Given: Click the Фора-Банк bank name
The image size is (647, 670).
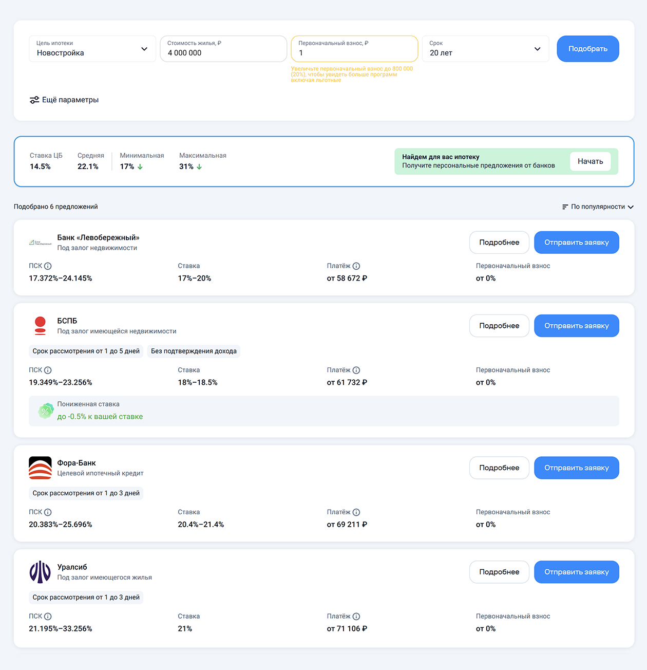Looking at the screenshot, I should pos(77,463).
